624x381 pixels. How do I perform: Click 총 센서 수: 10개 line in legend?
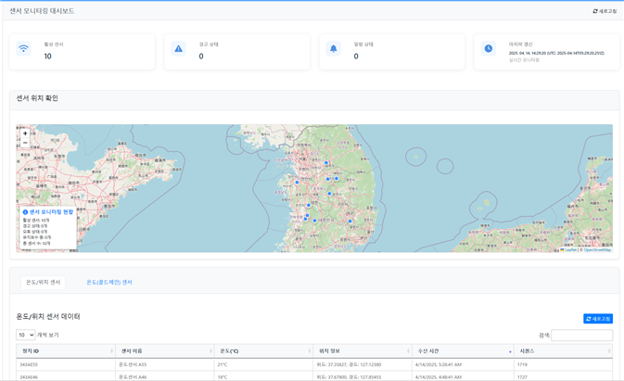pyautogui.click(x=36, y=243)
